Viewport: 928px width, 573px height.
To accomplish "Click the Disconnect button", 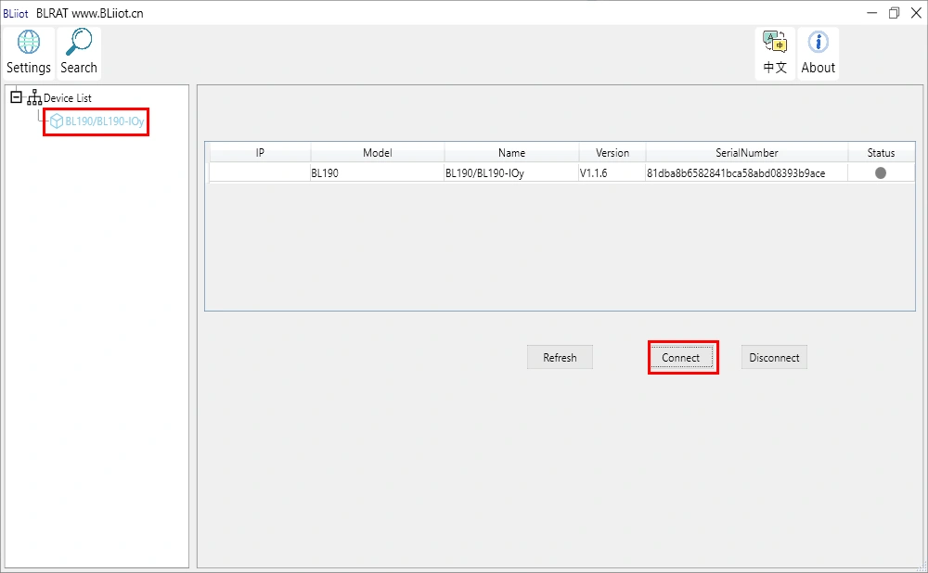I will click(774, 358).
